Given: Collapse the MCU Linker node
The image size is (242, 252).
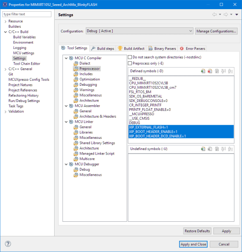Looking at the screenshot, I should click(x=66, y=122).
